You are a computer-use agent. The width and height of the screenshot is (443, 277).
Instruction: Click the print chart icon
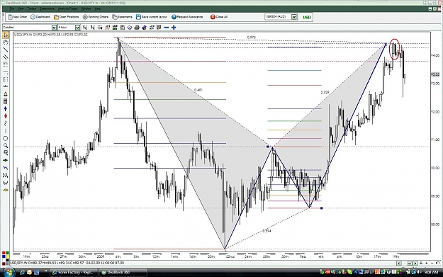137,28
